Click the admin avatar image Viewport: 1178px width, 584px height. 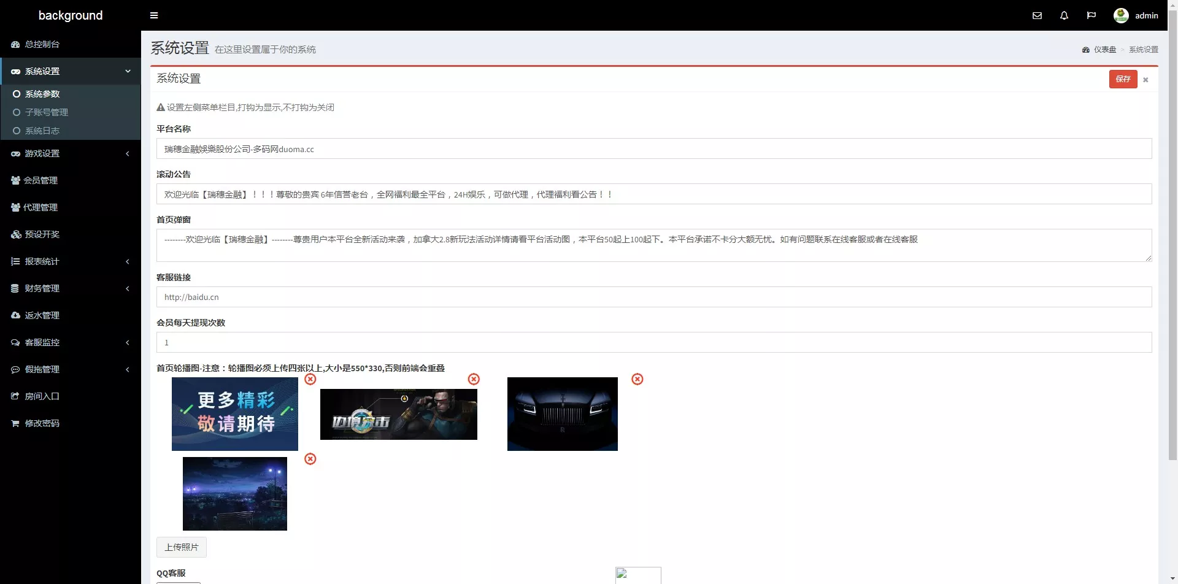pyautogui.click(x=1121, y=15)
